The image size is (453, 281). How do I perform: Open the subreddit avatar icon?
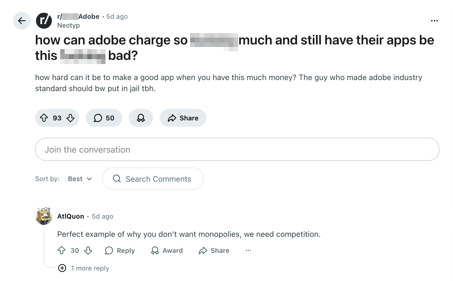pos(44,21)
